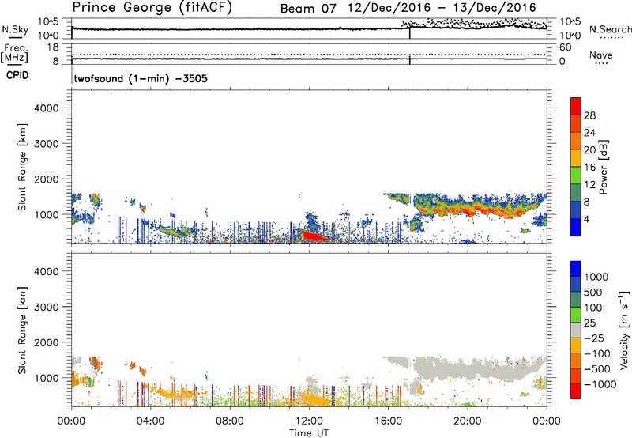The image size is (632, 438).
Task: Click the "-500" label on the velocity colorbar
Action: pos(597,369)
